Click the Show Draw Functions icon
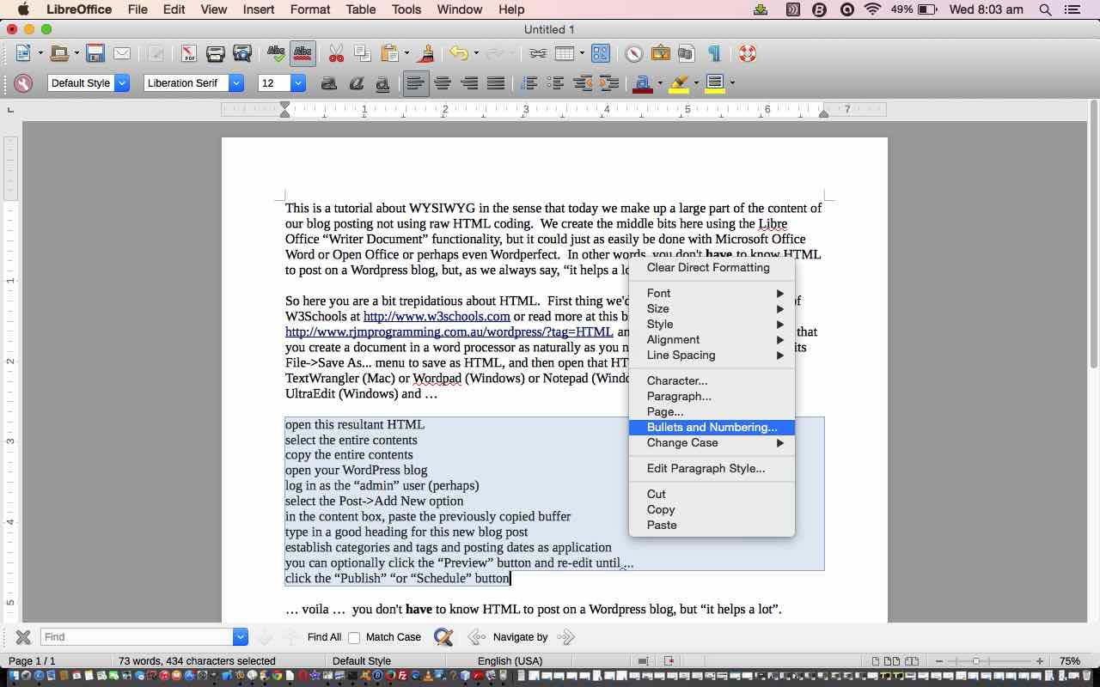The image size is (1100, 687). (601, 54)
